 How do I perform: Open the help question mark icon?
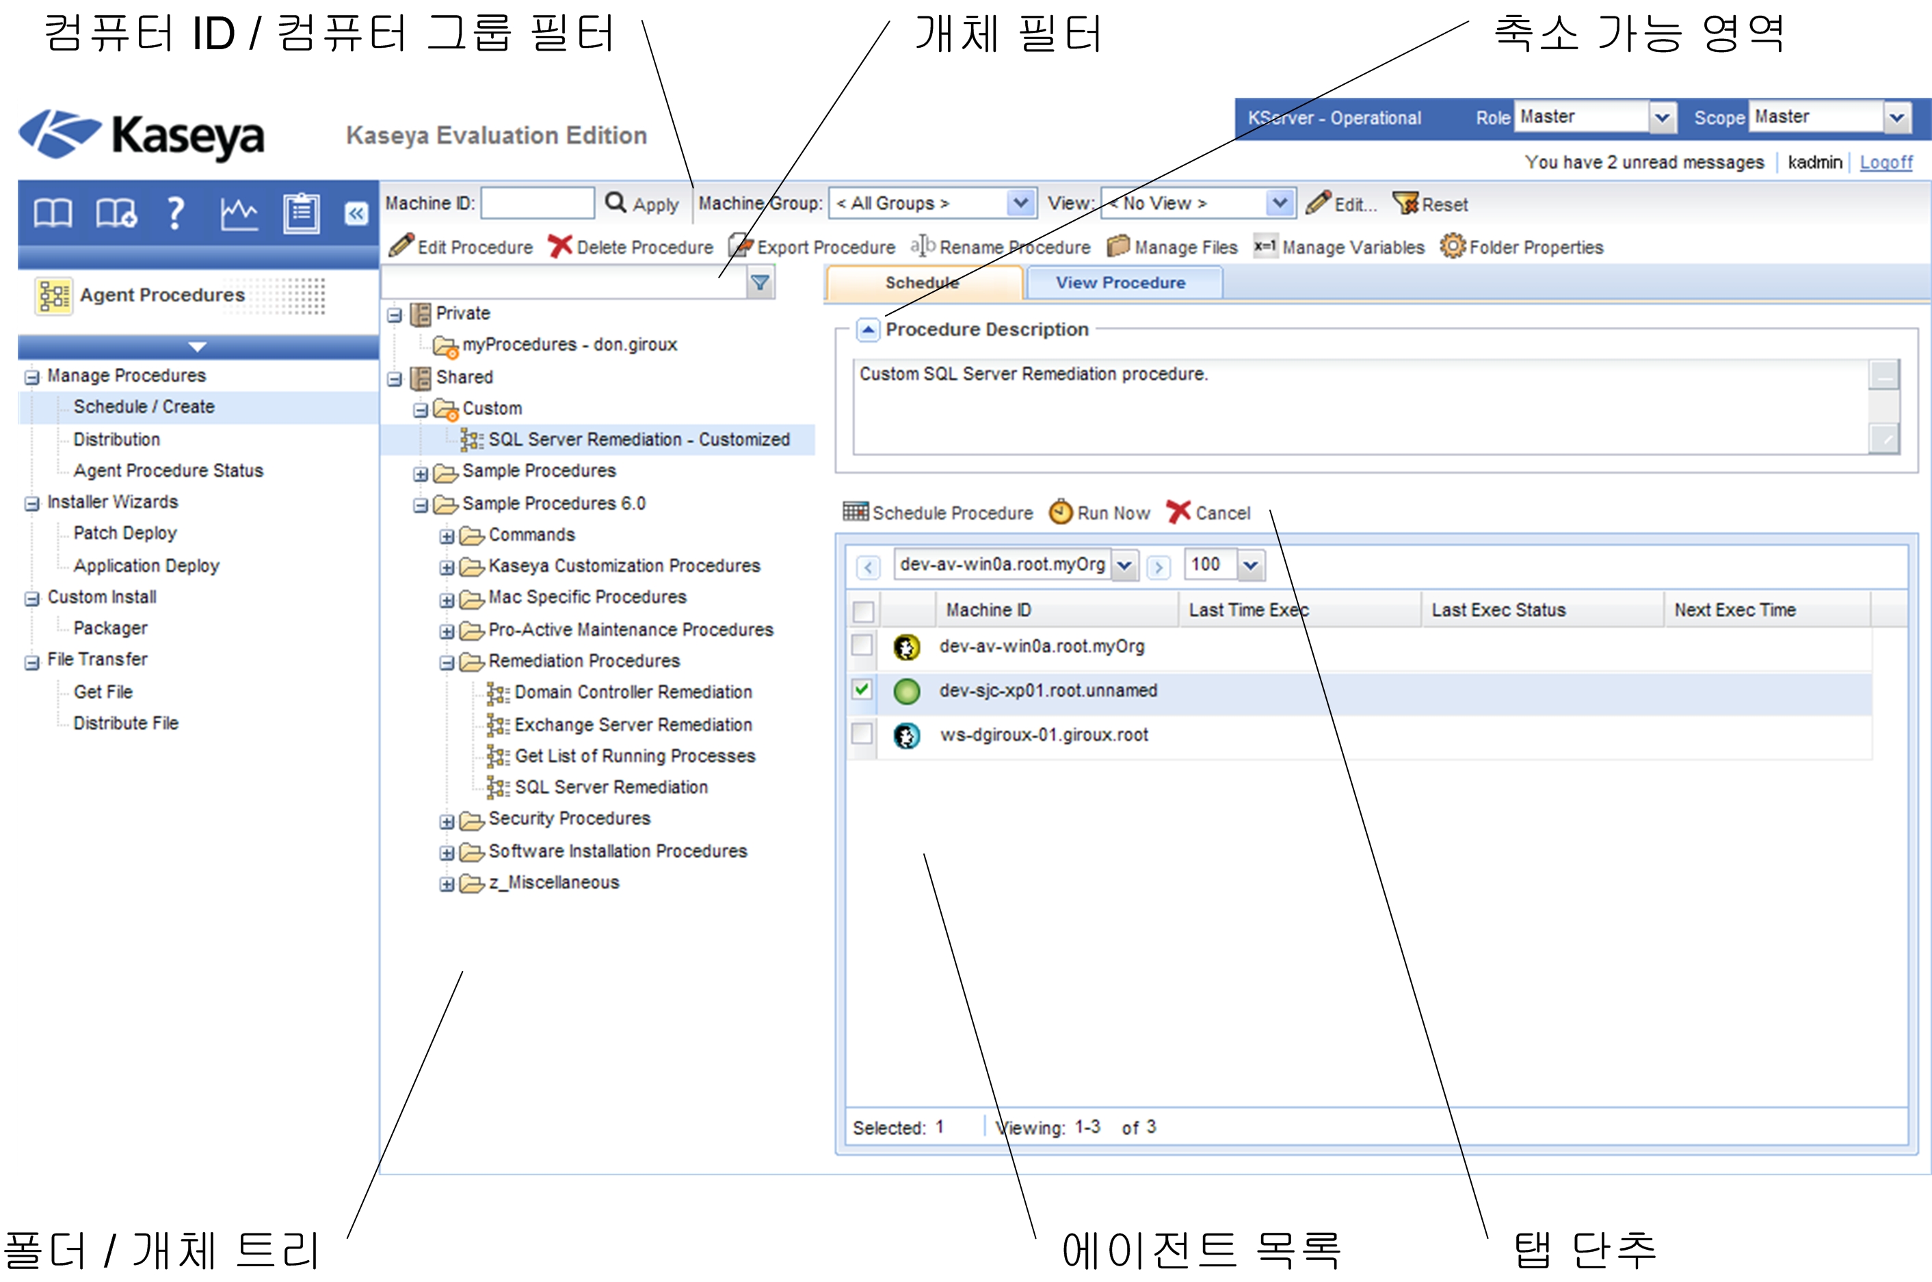pyautogui.click(x=174, y=213)
